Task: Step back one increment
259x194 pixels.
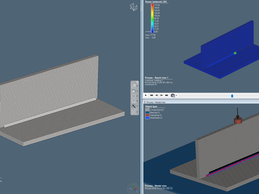Action: [x=157, y=95]
